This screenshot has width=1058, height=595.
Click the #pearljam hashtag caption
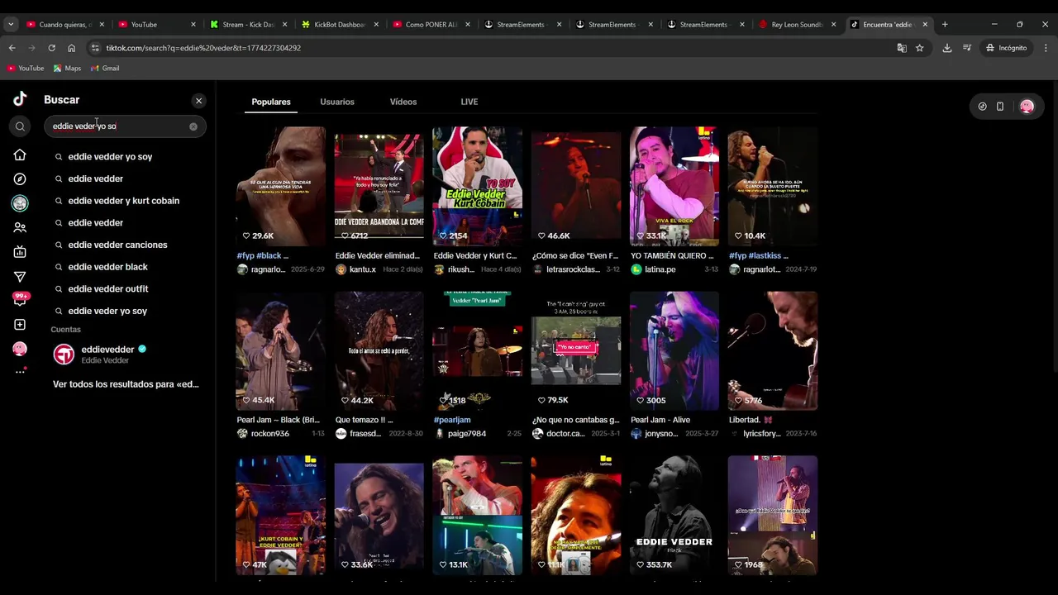tap(452, 420)
